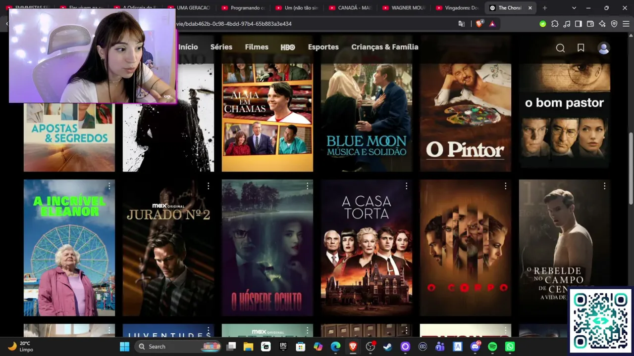Open the Jurado Nº 2 movie poster

[168, 248]
